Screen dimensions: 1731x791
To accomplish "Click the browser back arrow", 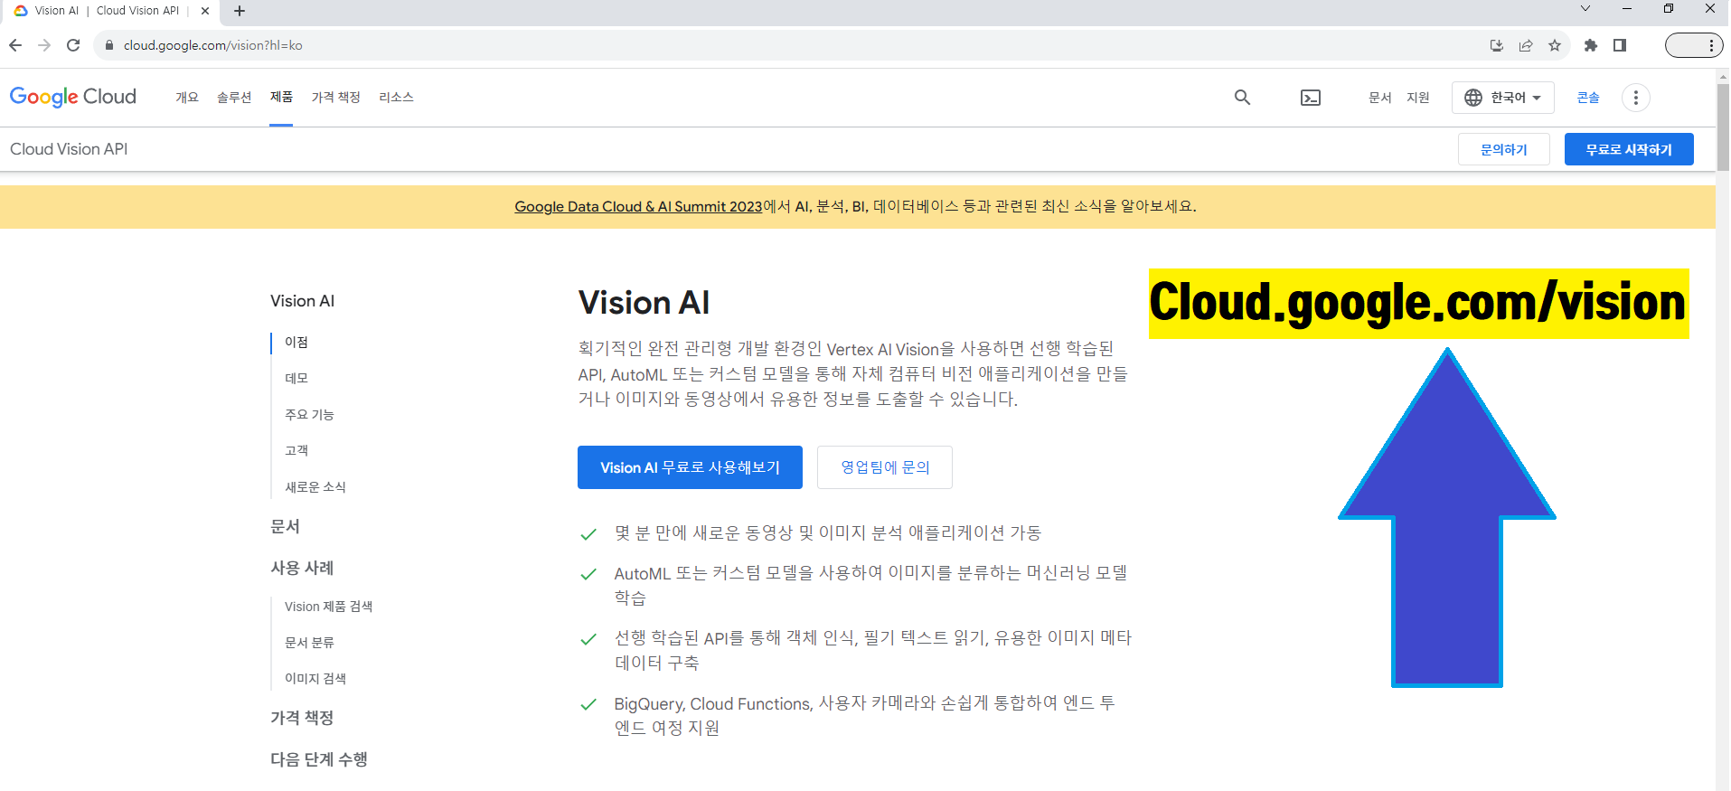I will pyautogui.click(x=15, y=45).
